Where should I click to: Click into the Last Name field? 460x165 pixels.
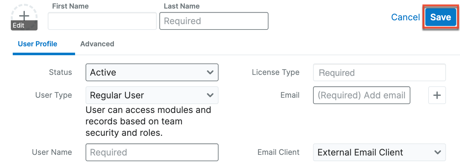point(214,21)
